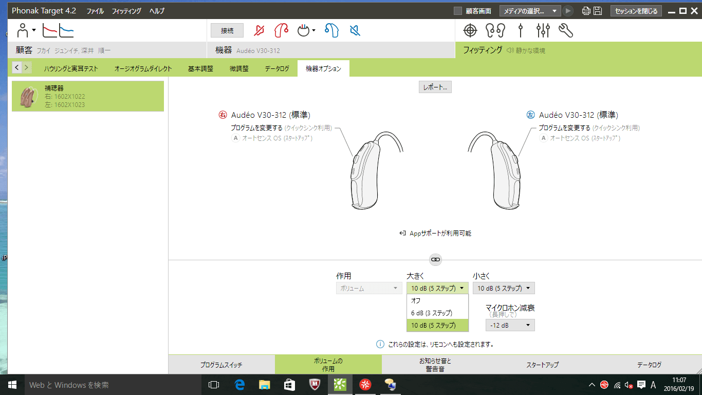702x395 pixels.
Task: Go to previous tabs with left arrow
Action: [x=17, y=67]
